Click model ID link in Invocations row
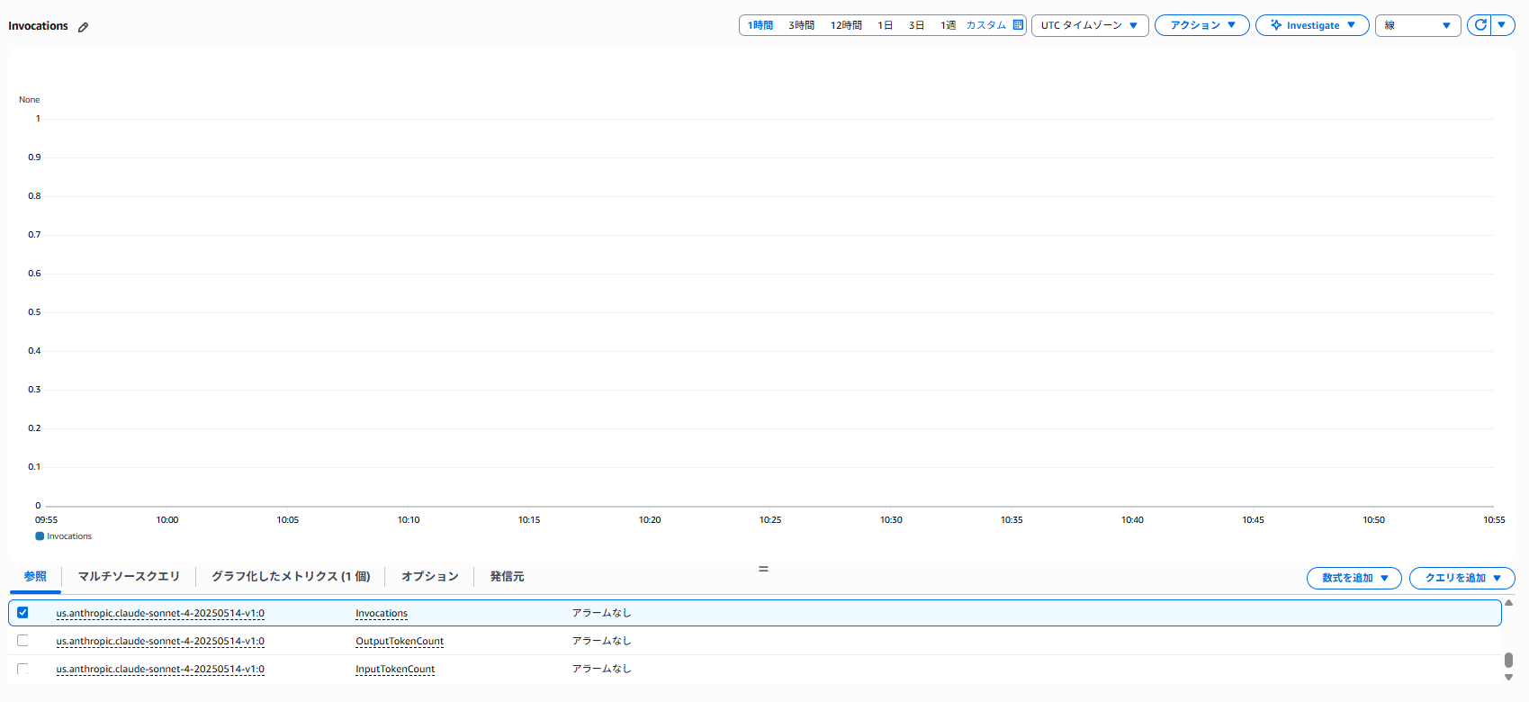1529x702 pixels. click(160, 614)
